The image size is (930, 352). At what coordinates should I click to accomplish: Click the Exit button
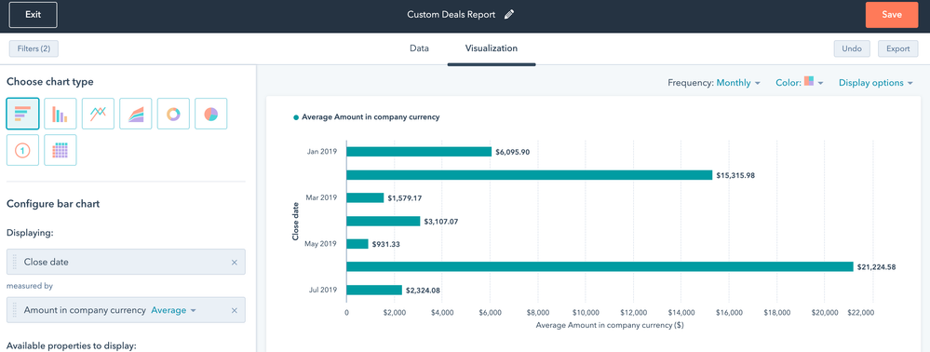[x=34, y=15]
